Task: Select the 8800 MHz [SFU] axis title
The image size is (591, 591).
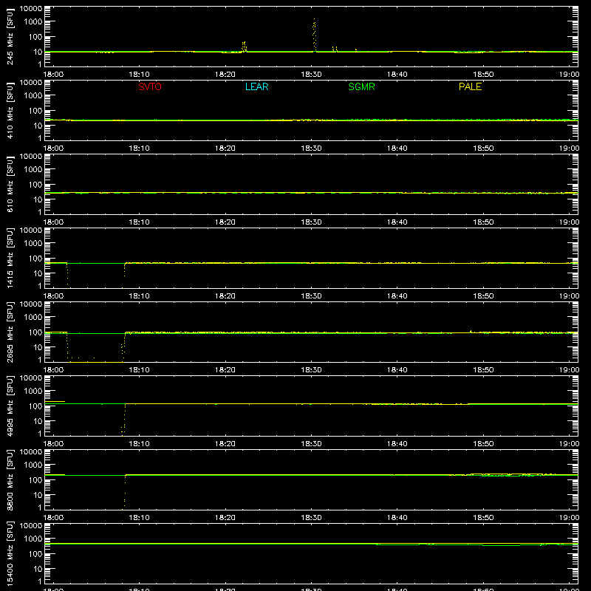Action: [x=10, y=480]
